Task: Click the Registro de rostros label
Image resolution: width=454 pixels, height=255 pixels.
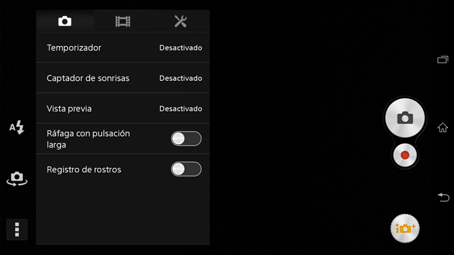Action: pyautogui.click(x=84, y=169)
